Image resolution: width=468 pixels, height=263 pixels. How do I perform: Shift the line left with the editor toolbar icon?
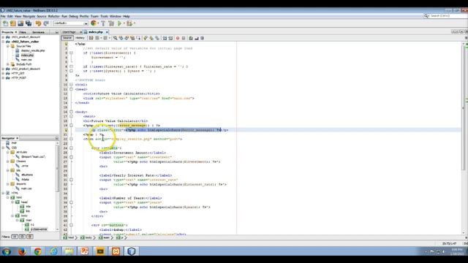click(165, 38)
